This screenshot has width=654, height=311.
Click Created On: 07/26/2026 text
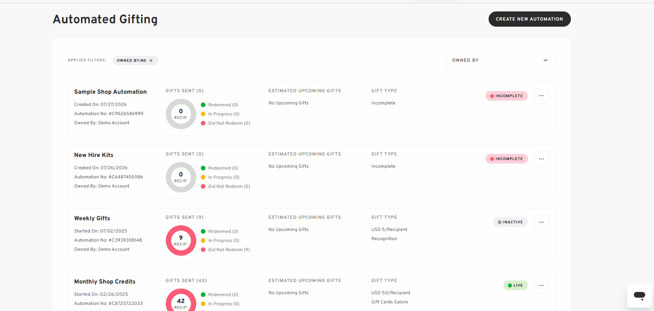[x=101, y=168]
